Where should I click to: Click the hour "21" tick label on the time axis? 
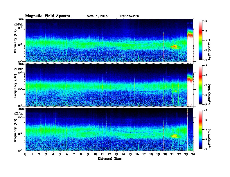pos(172,154)
